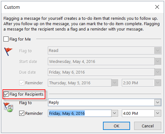165x134 pixels.
Task: Open the Friday, May 6 reminder date picker
Action: click(x=115, y=113)
